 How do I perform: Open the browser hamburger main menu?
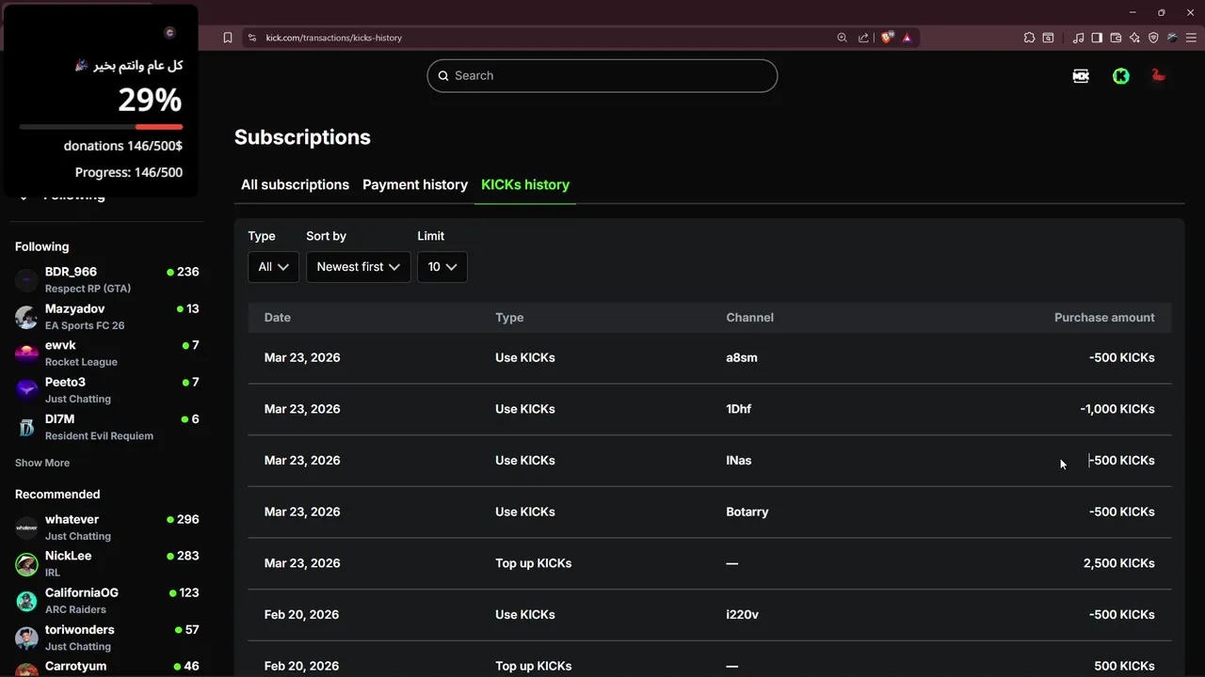1191,38
